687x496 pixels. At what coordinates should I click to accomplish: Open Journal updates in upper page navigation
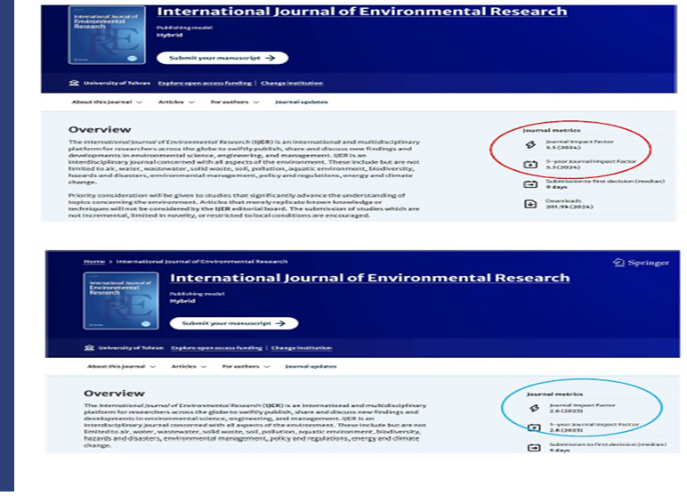pos(302,102)
